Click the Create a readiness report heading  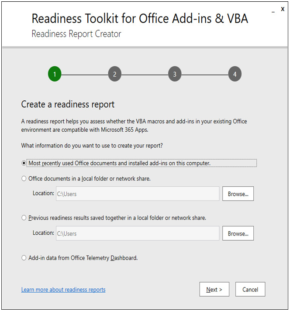point(68,104)
